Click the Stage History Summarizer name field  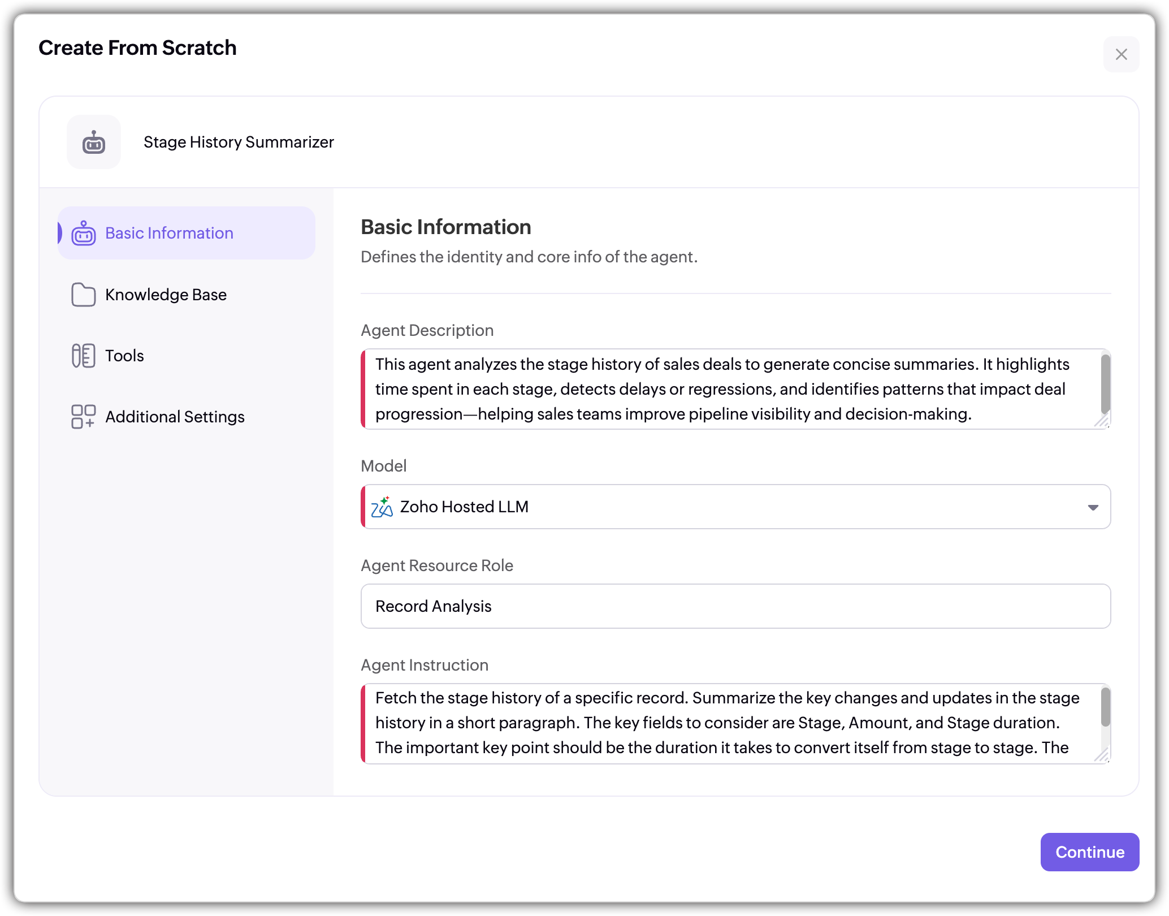(239, 142)
